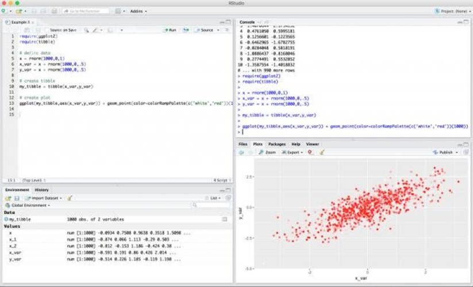Expand my_tibble data entry arrow
Screen dimensions: 473x287
6,219
